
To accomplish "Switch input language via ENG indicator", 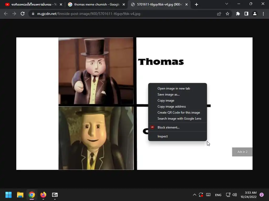I will tap(218, 195).
